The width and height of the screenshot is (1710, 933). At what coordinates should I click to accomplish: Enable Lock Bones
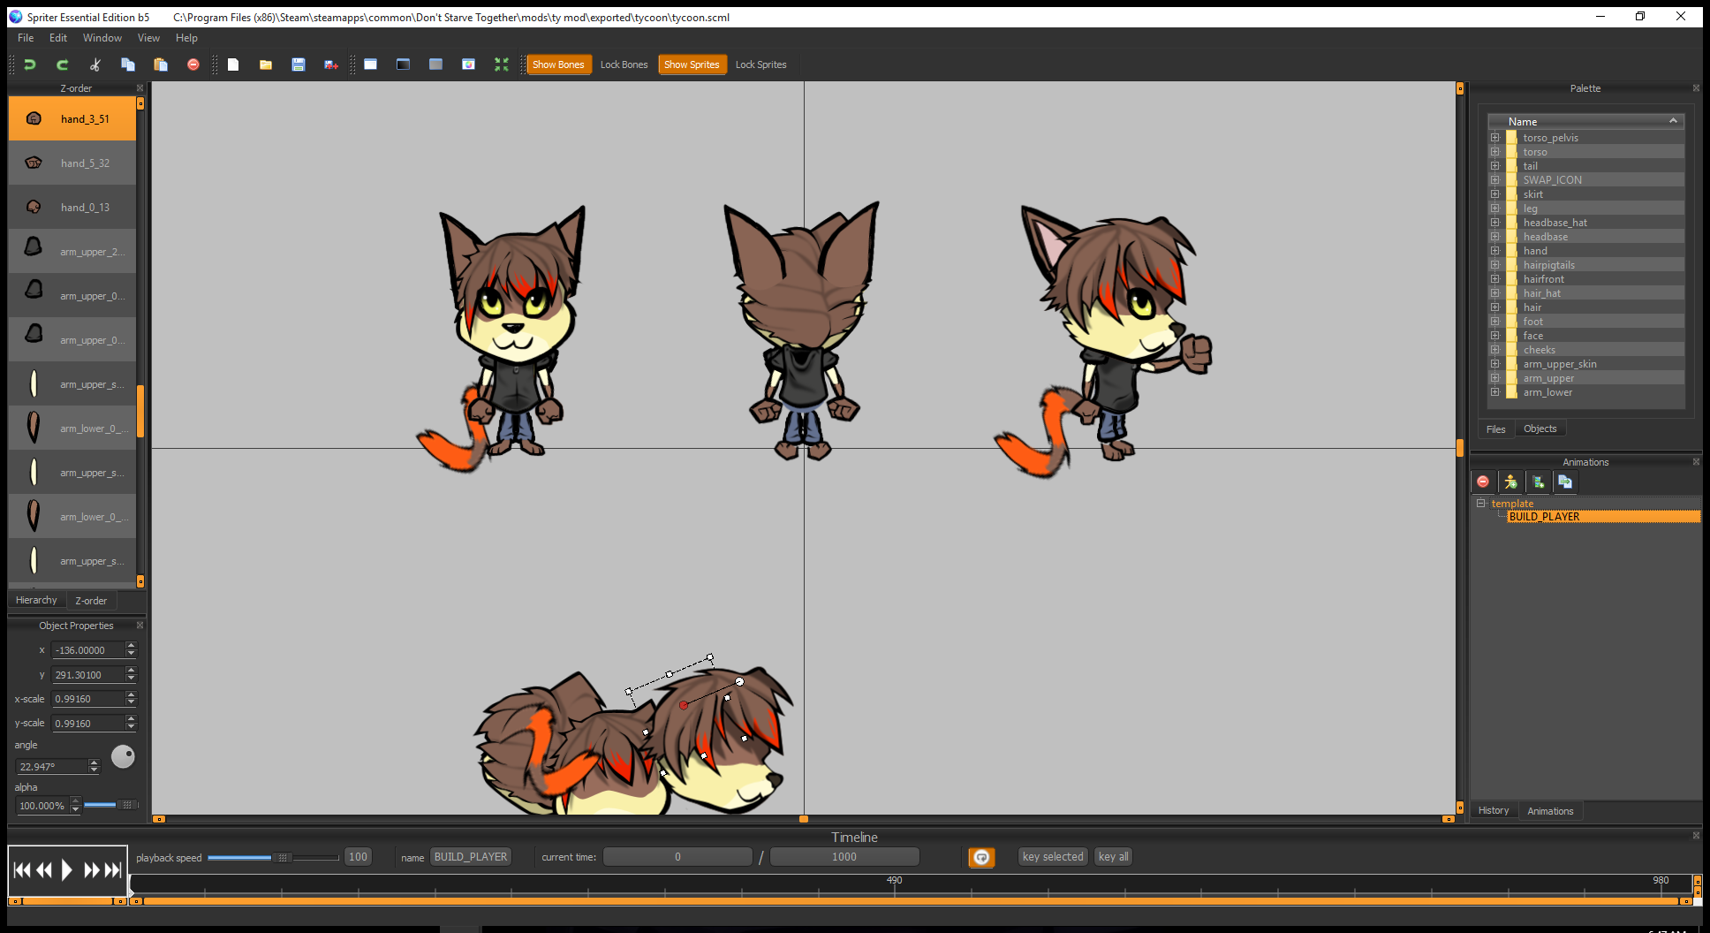click(x=624, y=64)
